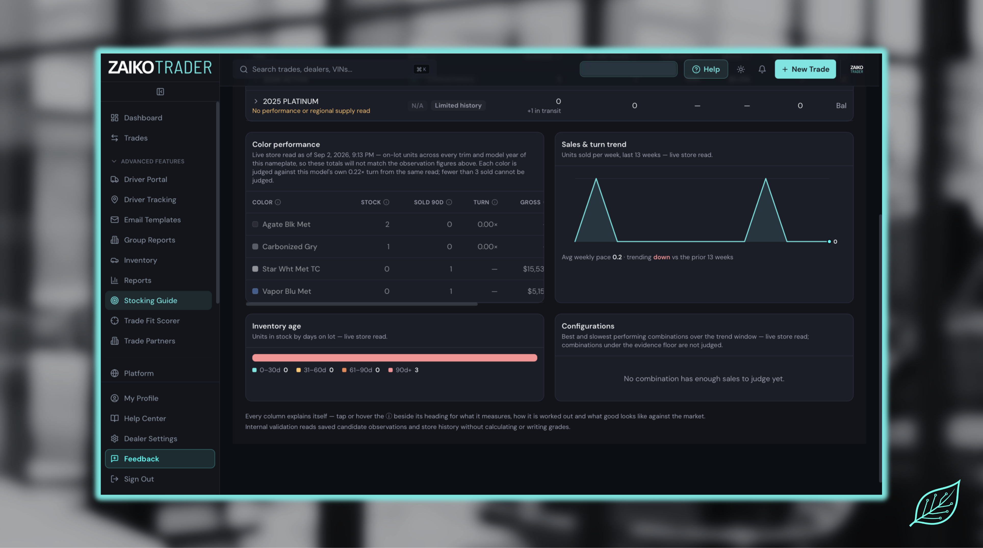The width and height of the screenshot is (983, 548).
Task: Click the Limited history badge
Action: (x=458, y=106)
